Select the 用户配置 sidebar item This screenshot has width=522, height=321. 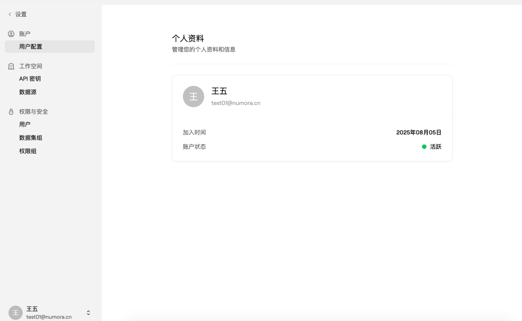(31, 46)
